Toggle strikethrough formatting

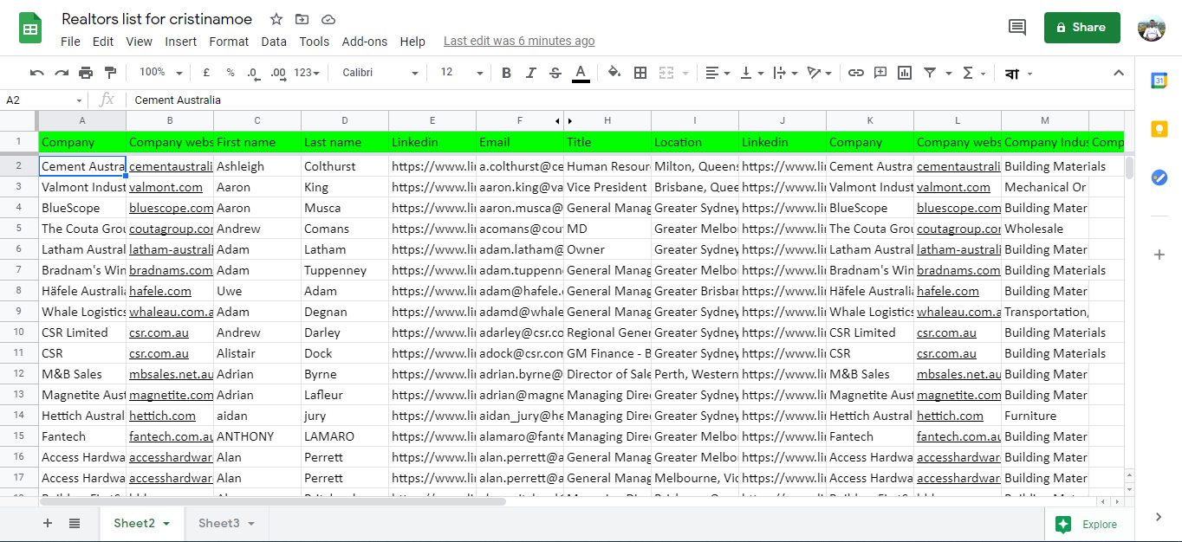[555, 73]
